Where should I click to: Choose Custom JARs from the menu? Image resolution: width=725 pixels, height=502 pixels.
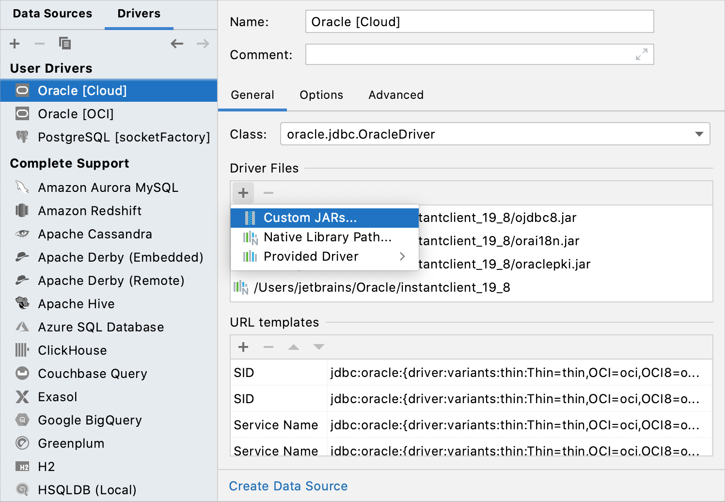310,218
